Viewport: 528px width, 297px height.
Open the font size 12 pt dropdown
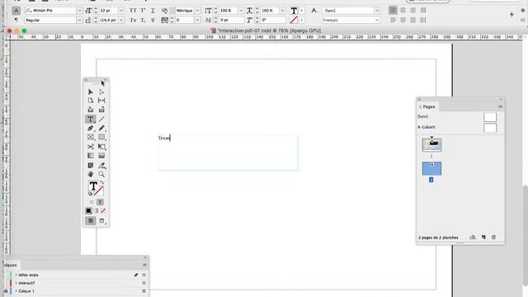[121, 11]
